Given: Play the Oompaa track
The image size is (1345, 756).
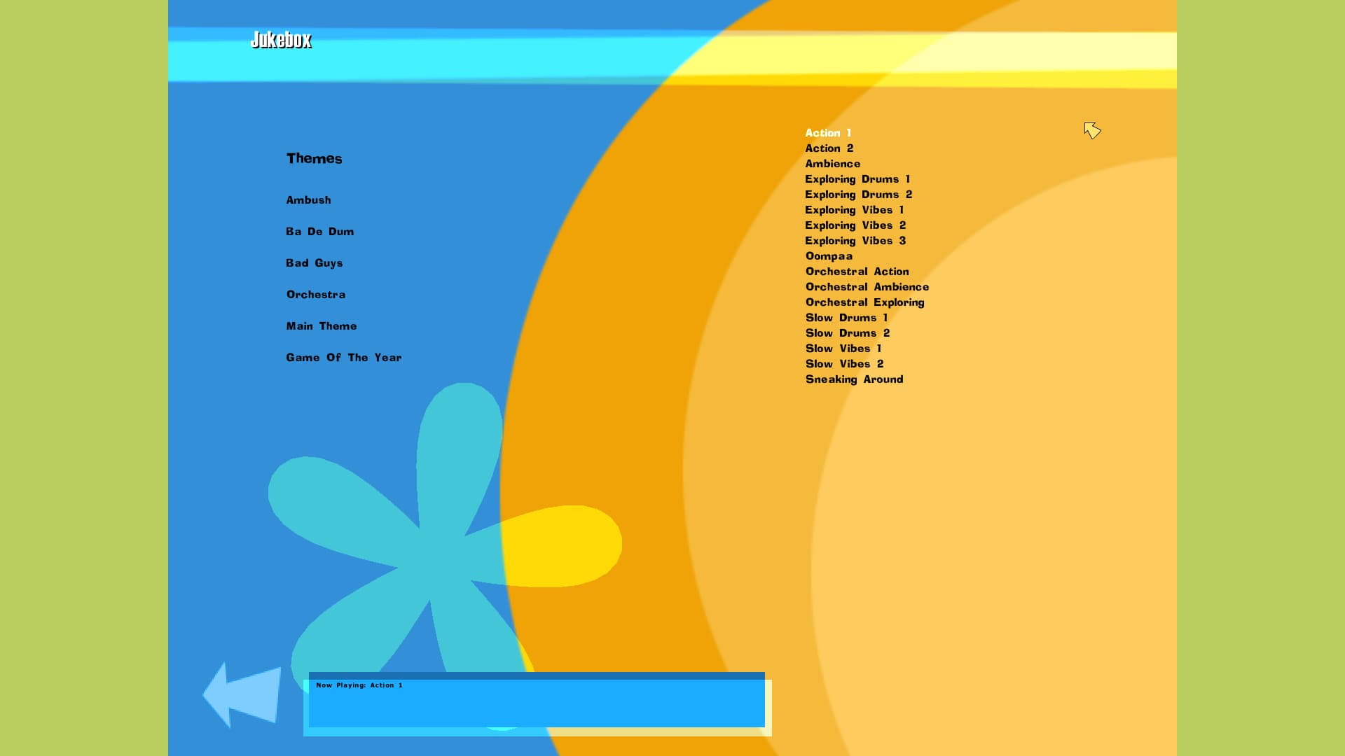Looking at the screenshot, I should click(x=829, y=256).
